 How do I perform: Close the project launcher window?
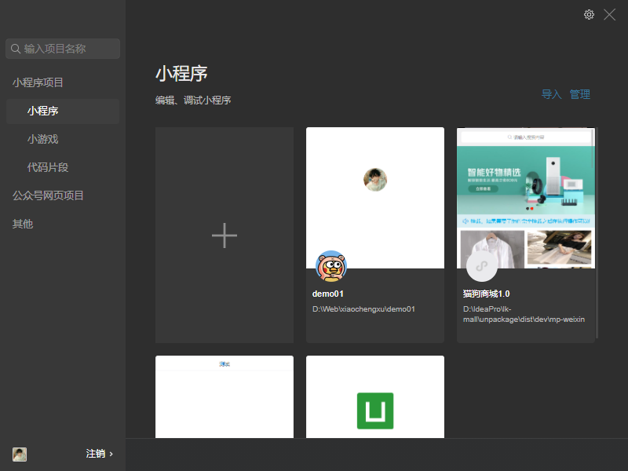point(610,15)
